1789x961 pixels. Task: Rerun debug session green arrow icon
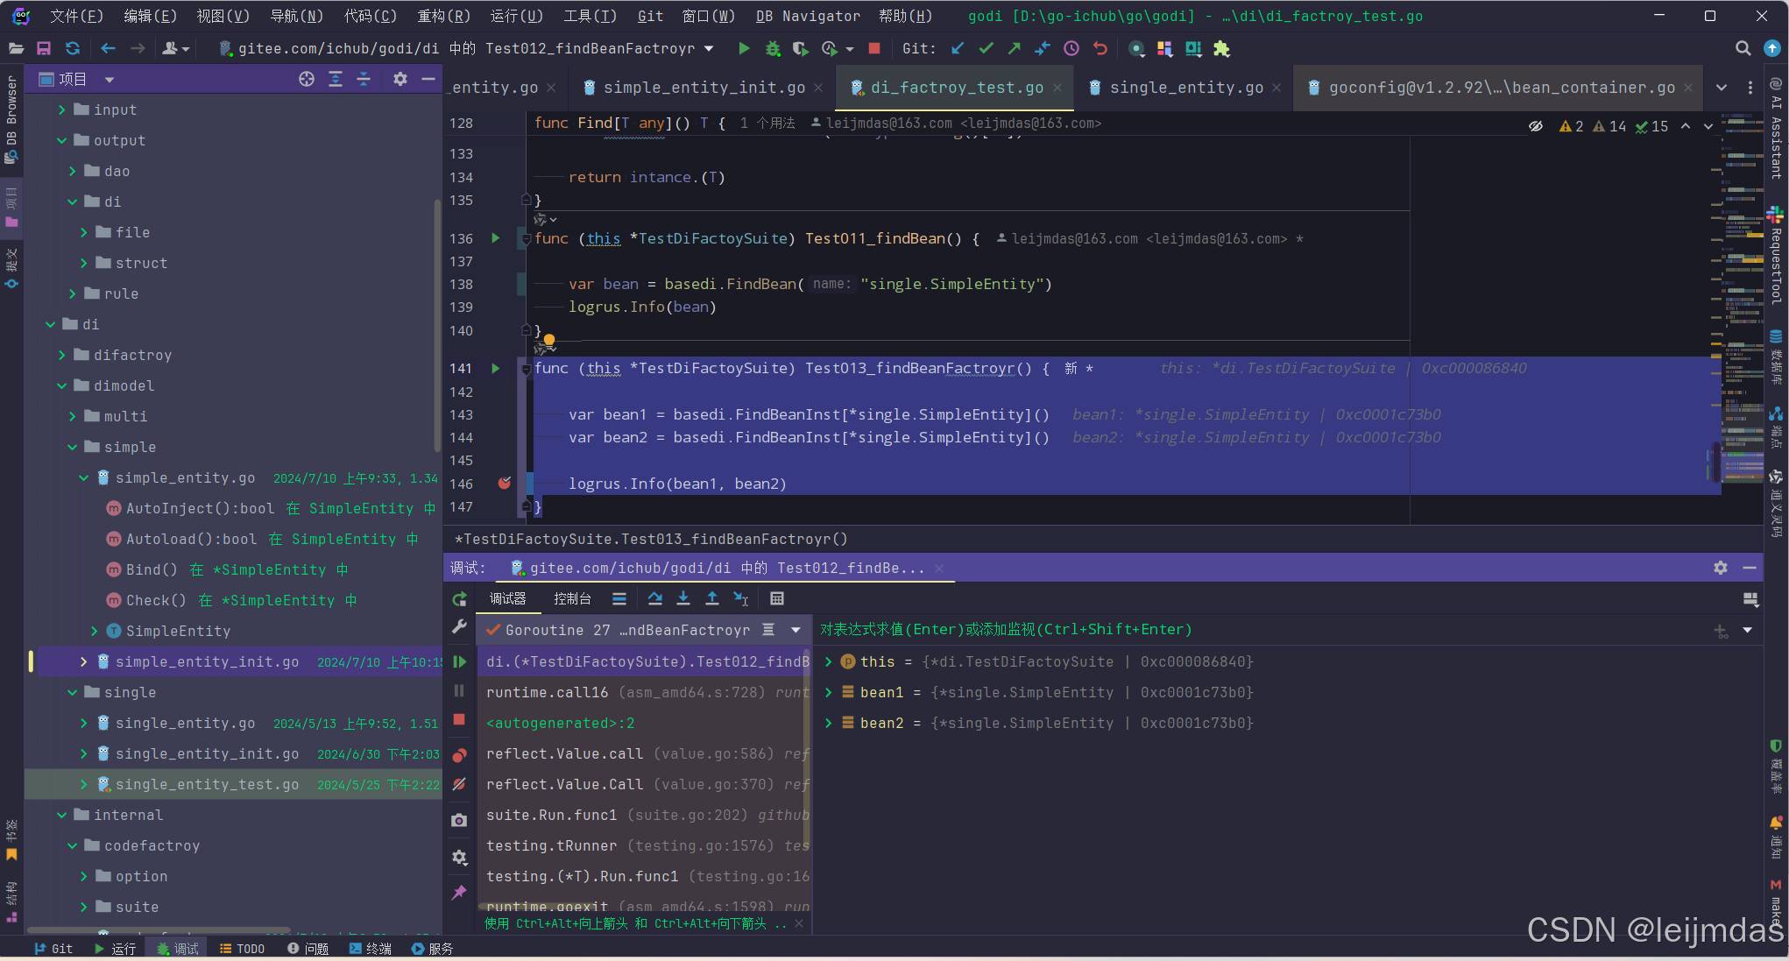tap(459, 599)
